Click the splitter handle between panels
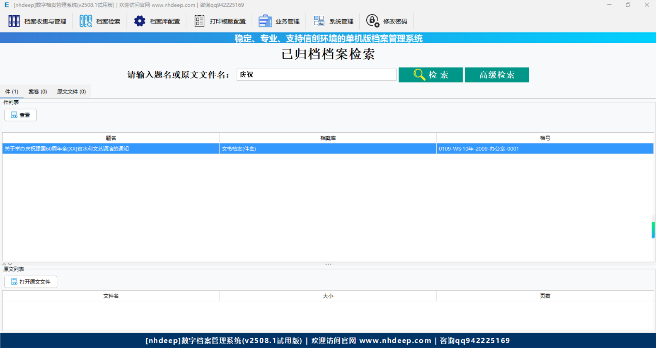 [x=328, y=264]
